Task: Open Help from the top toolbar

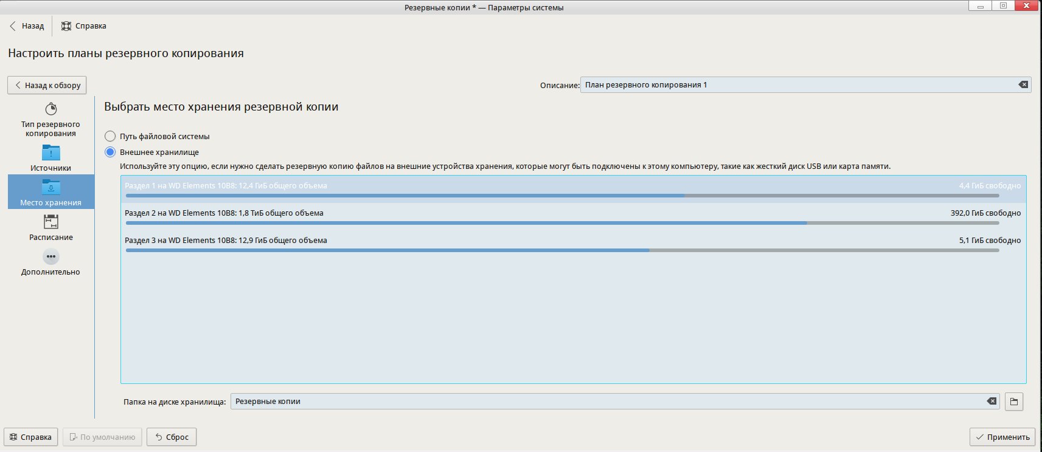Action: coord(84,26)
